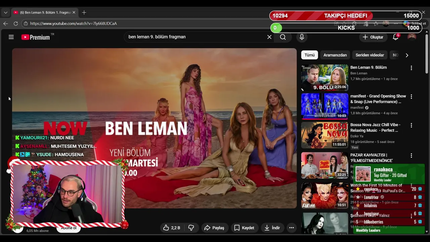Screen dimensions: 430x242
Task: Click the Dzikir Ya channel name
Action: point(357,136)
